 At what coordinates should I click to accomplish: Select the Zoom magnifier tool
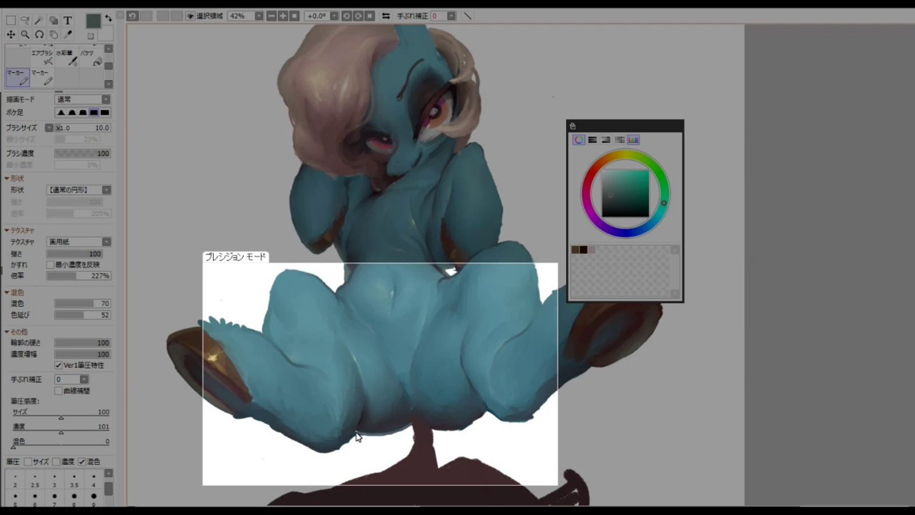[25, 34]
